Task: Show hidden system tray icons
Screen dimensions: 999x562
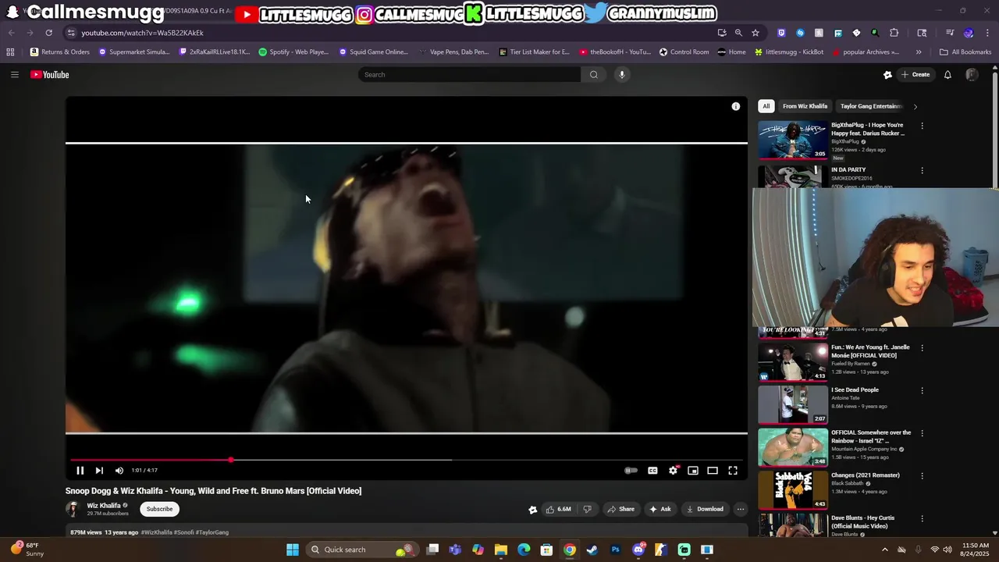Action: pos(884,550)
